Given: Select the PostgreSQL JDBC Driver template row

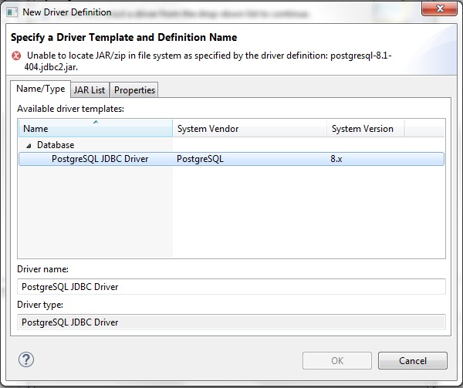Looking at the screenshot, I should coord(231,159).
